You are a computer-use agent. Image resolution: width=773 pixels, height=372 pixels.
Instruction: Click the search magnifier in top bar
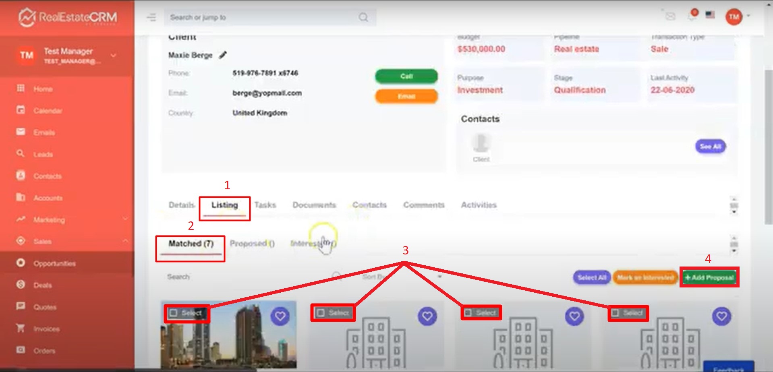[x=363, y=17]
